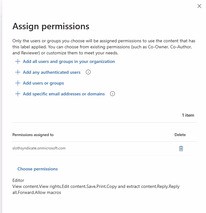
Task: Click the 1 item count label
Action: (188, 115)
